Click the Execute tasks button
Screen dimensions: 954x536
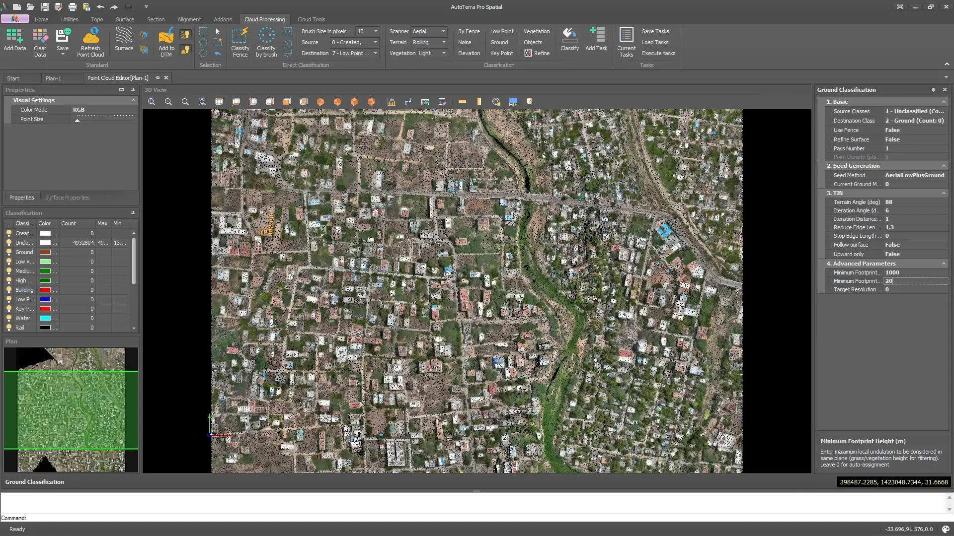point(658,53)
